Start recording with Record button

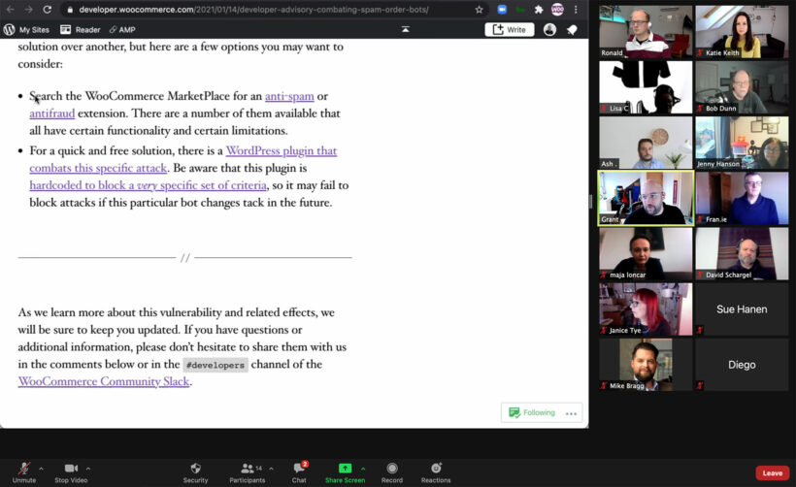pos(392,470)
